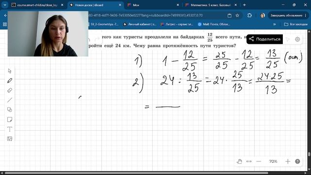This screenshot has width=311, height=175.
Task: Select the straight line tool
Action: 10,100
